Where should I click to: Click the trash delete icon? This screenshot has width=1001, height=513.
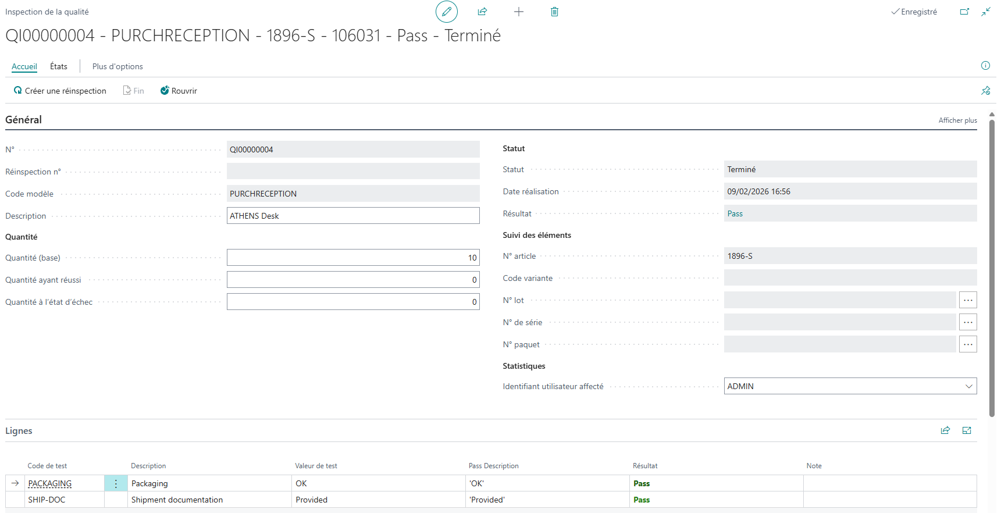tap(554, 12)
